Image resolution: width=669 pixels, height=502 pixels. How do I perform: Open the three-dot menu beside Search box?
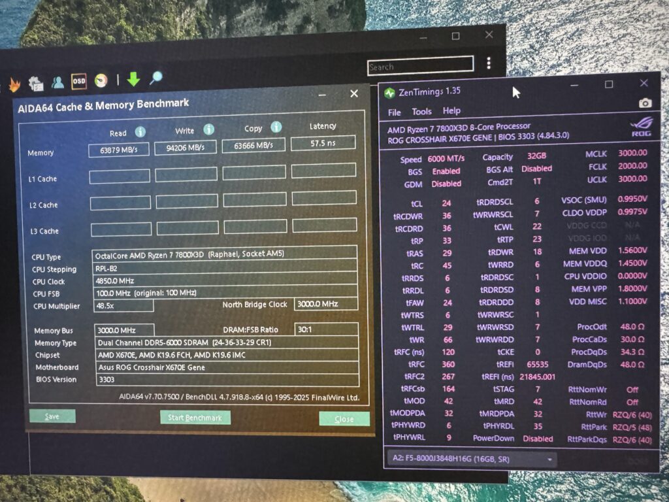coord(489,63)
